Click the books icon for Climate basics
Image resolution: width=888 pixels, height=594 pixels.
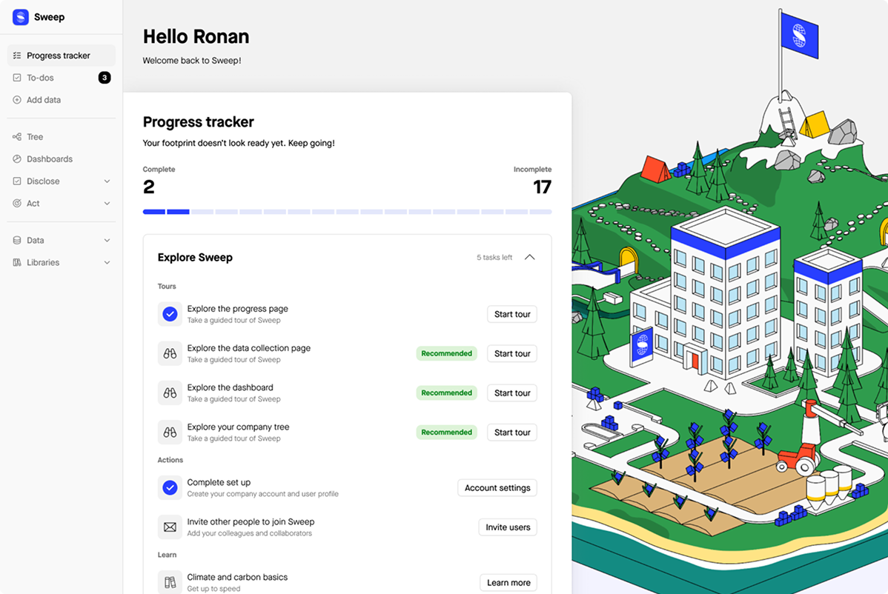(170, 582)
